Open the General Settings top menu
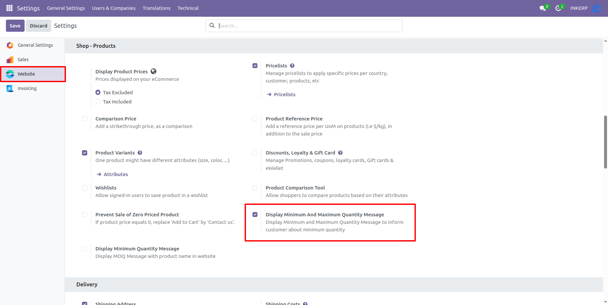This screenshot has height=305, width=608. pyautogui.click(x=66, y=8)
